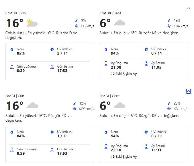This screenshot has width=194, height=166.
Task: Click the Ay Batımı moonset icon, Cmt 30 Gece
Action: point(146,63)
